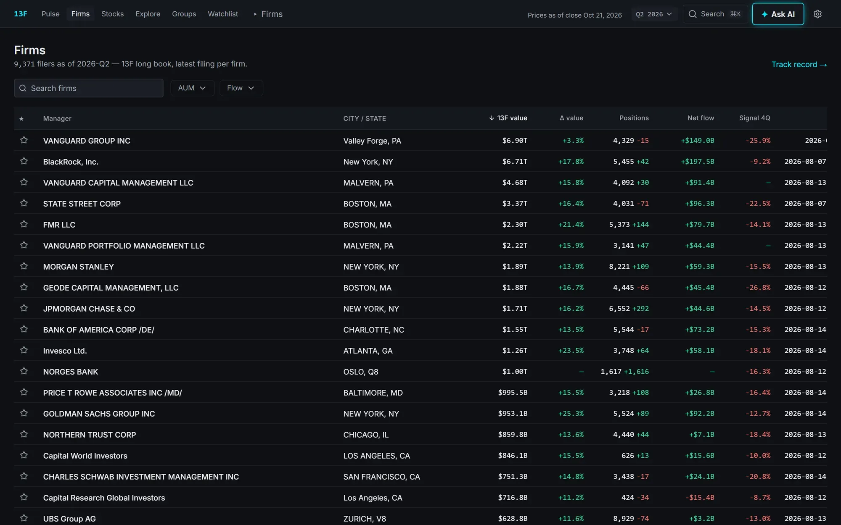Viewport: 841px width, 525px height.
Task: Click the Ask AI button
Action: [x=778, y=14]
